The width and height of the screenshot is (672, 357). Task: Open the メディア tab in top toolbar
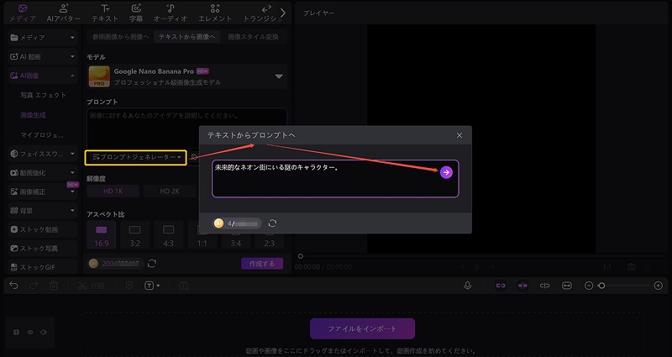coord(23,13)
